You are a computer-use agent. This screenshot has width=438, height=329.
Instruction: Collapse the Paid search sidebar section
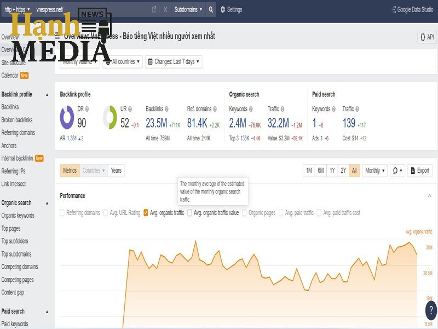(47, 311)
